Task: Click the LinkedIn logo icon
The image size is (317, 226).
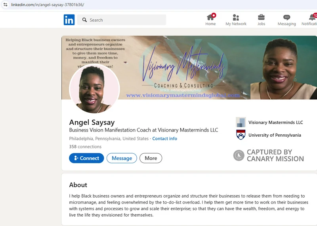Action: click(69, 20)
